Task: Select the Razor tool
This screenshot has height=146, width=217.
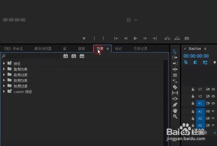Action: (175, 87)
